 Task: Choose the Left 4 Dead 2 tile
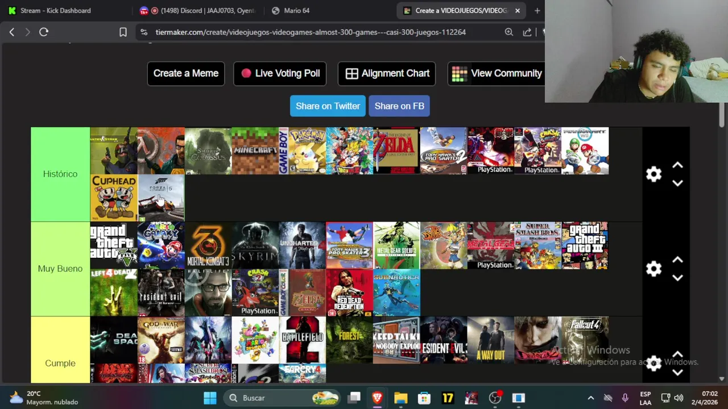pyautogui.click(x=114, y=293)
